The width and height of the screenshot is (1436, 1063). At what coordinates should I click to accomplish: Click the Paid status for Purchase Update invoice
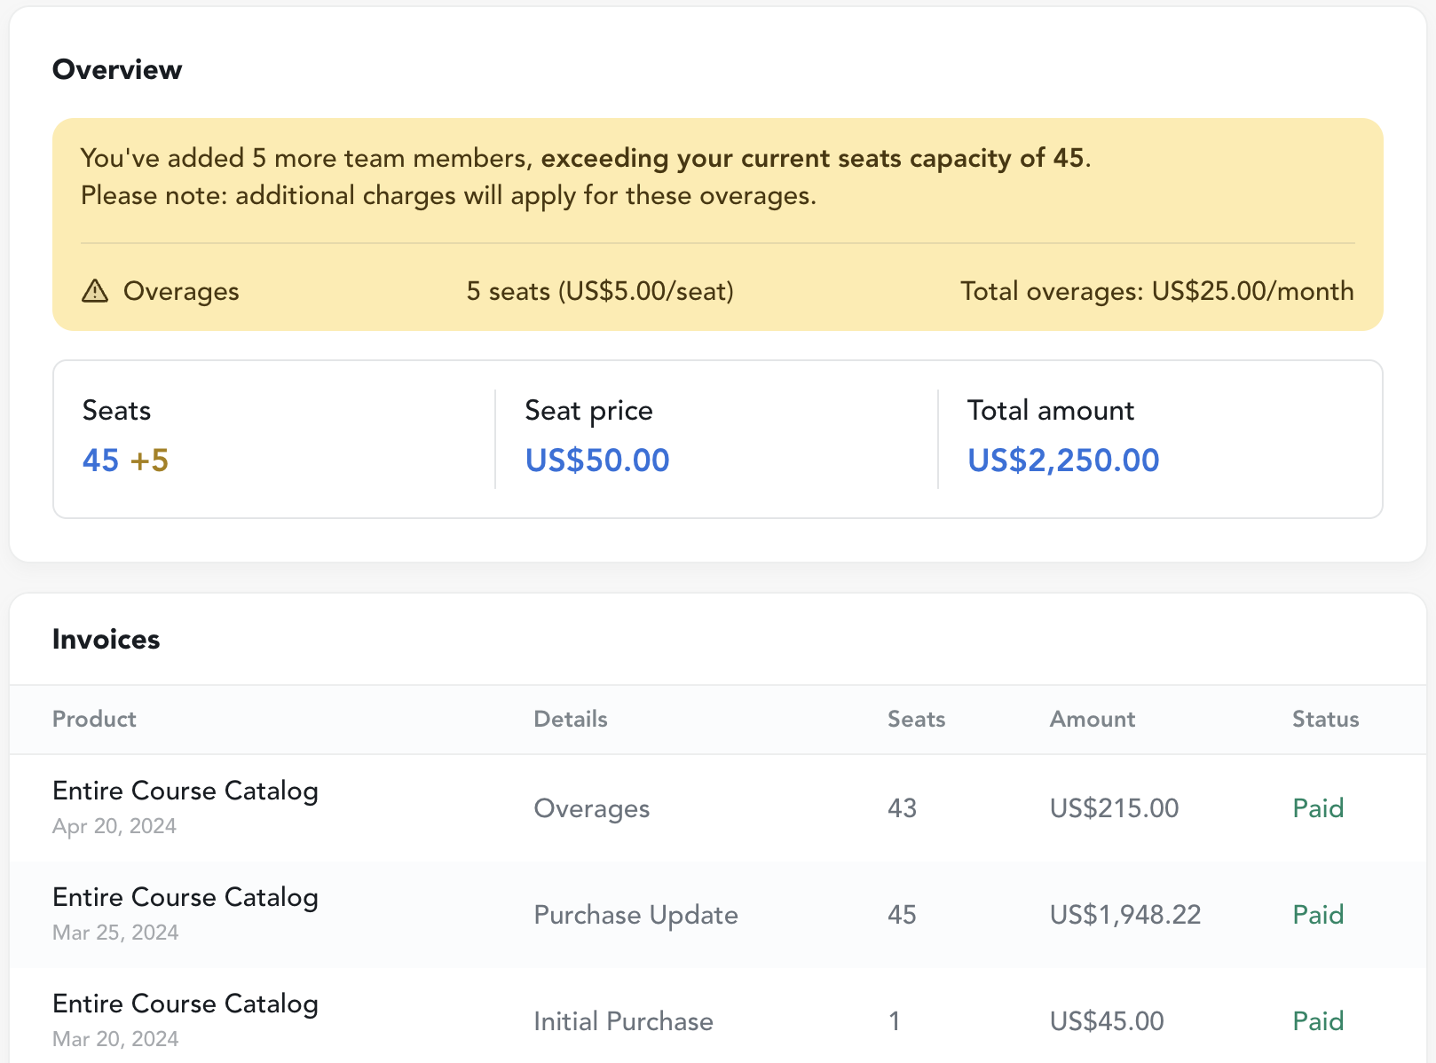pos(1318,915)
